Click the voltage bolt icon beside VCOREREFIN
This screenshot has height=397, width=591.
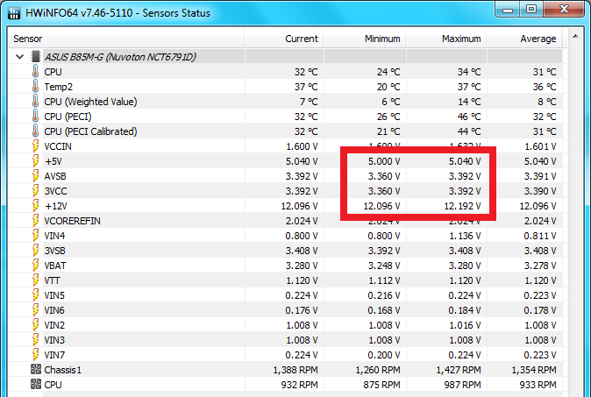(x=35, y=221)
